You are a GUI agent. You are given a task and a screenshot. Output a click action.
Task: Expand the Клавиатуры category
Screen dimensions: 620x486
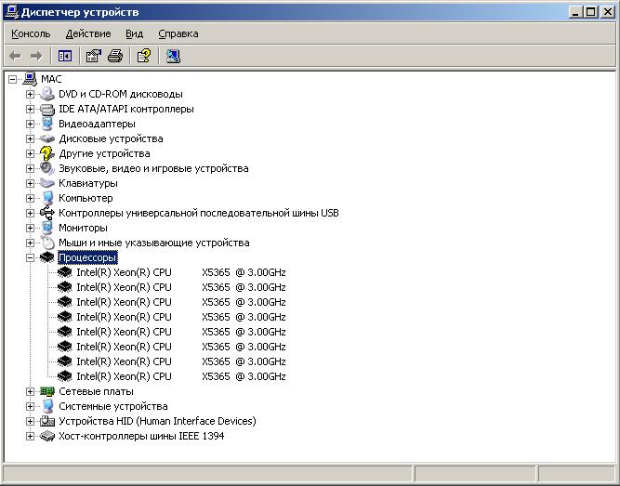(x=30, y=183)
